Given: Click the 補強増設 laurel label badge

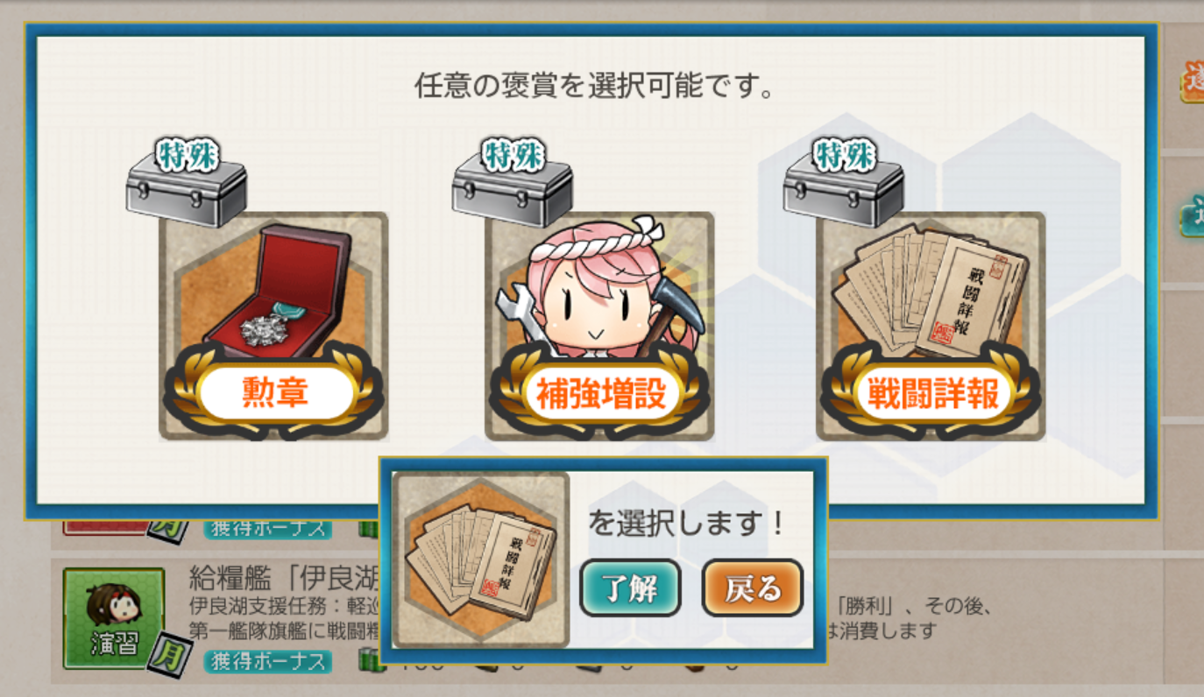Looking at the screenshot, I should [599, 393].
